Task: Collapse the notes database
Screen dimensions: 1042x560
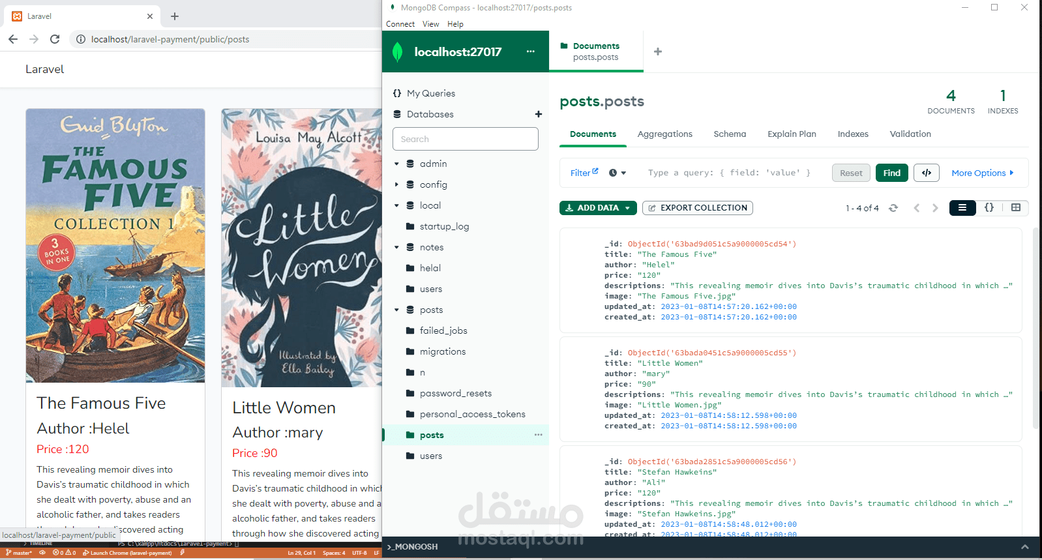Action: [396, 247]
